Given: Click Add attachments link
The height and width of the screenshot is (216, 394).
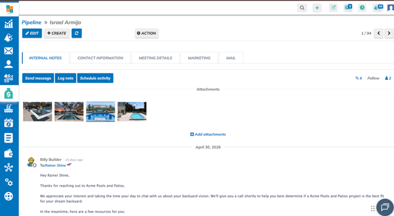Looking at the screenshot, I should pyautogui.click(x=208, y=134).
